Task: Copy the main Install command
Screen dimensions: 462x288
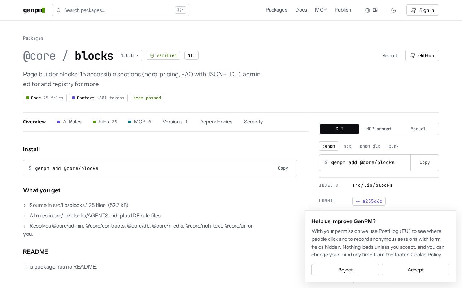Action: (x=283, y=168)
